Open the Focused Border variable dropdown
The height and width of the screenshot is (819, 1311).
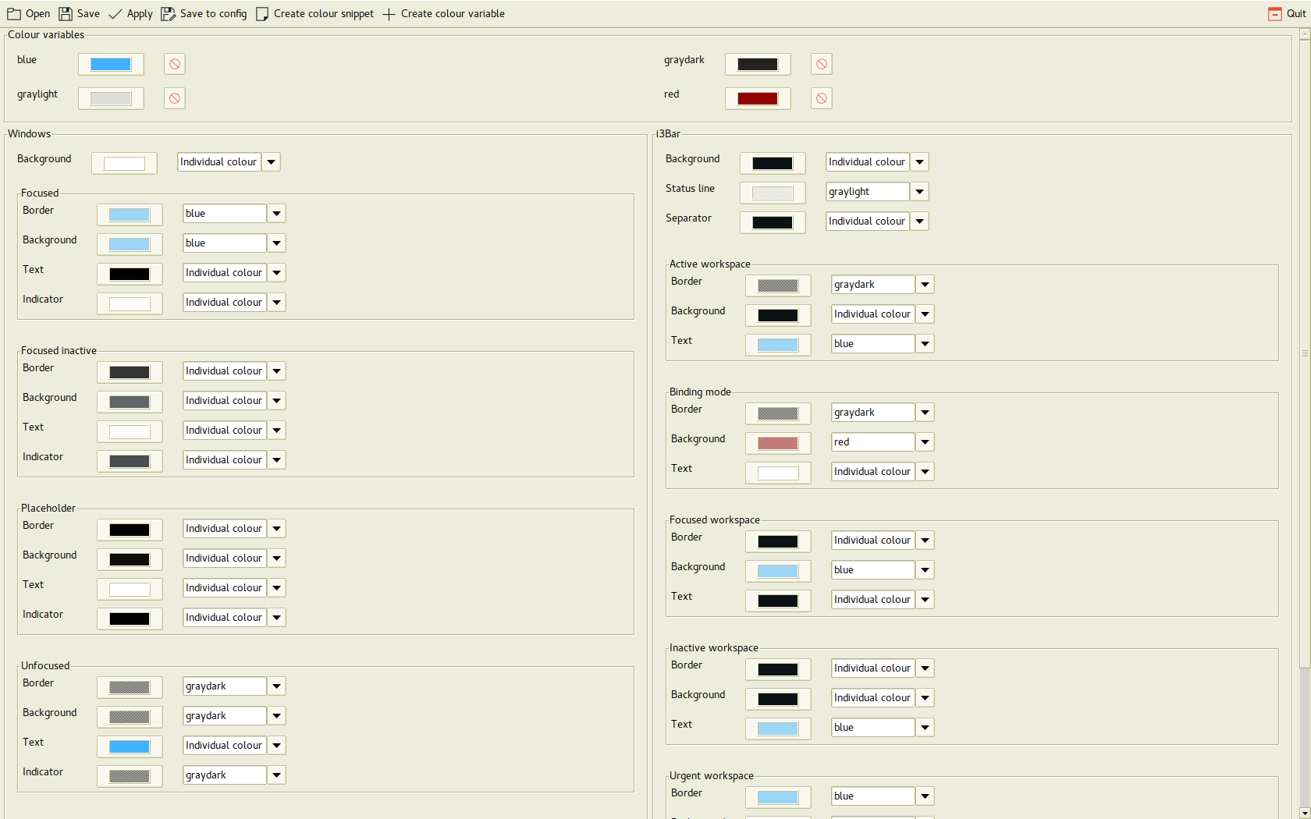pos(276,214)
